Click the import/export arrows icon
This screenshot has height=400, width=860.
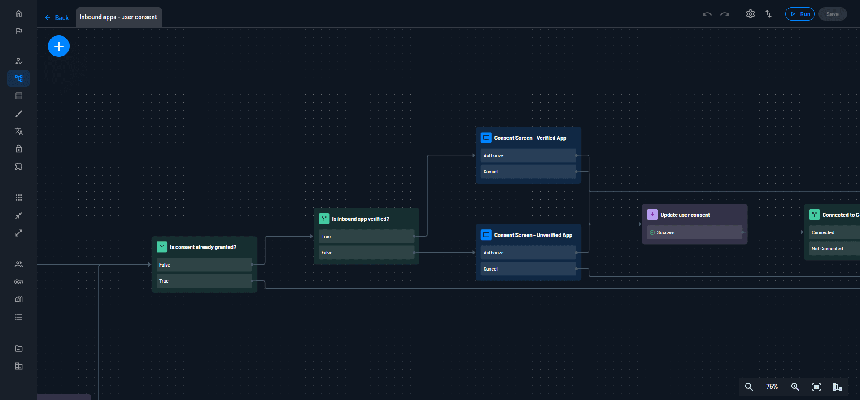768,14
